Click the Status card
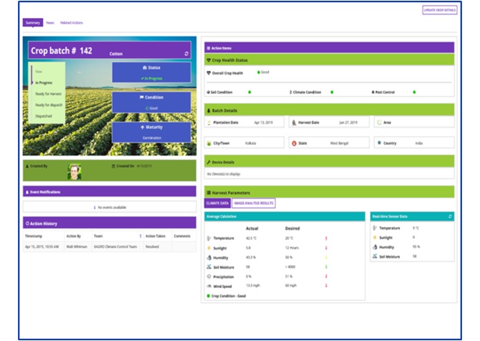Screen dimensions: 480x341 tap(151, 72)
